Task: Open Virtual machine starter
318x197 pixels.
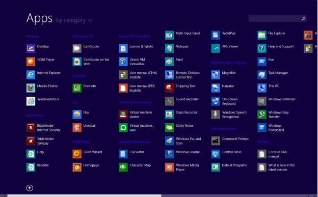Action: (136, 115)
